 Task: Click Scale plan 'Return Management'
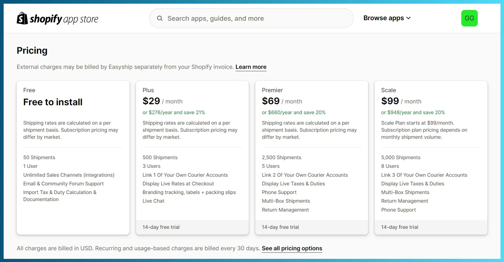405,201
